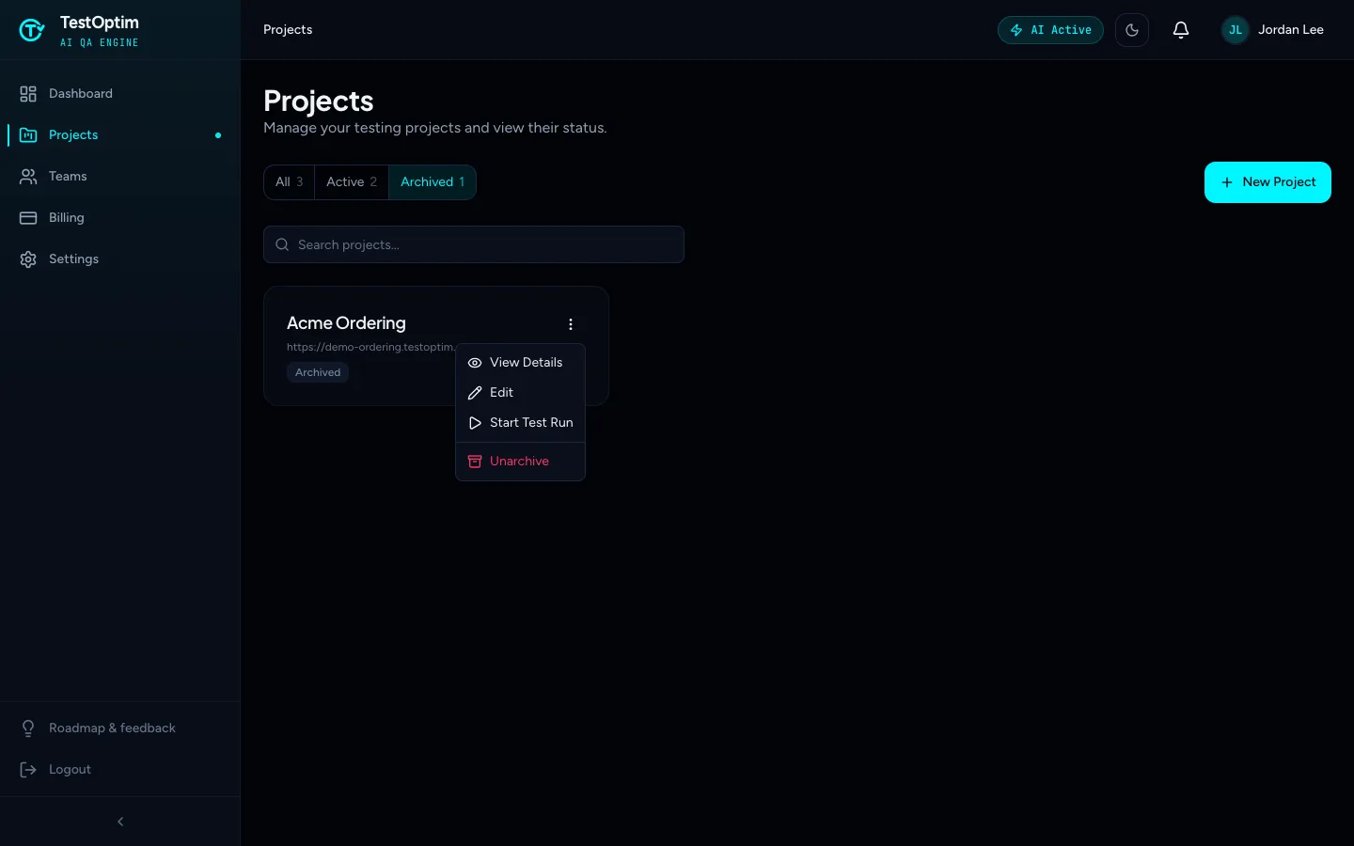Click the demo-ordering.testoptim URL text

[x=370, y=347]
